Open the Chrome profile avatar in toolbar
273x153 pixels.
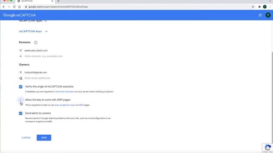(264, 7)
